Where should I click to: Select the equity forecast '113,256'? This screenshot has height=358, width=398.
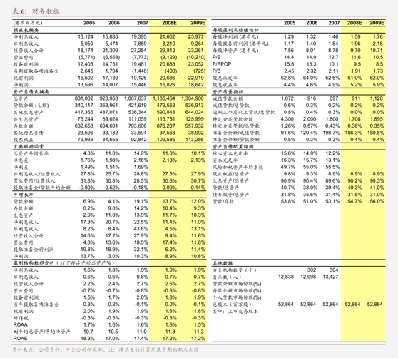pos(195,140)
